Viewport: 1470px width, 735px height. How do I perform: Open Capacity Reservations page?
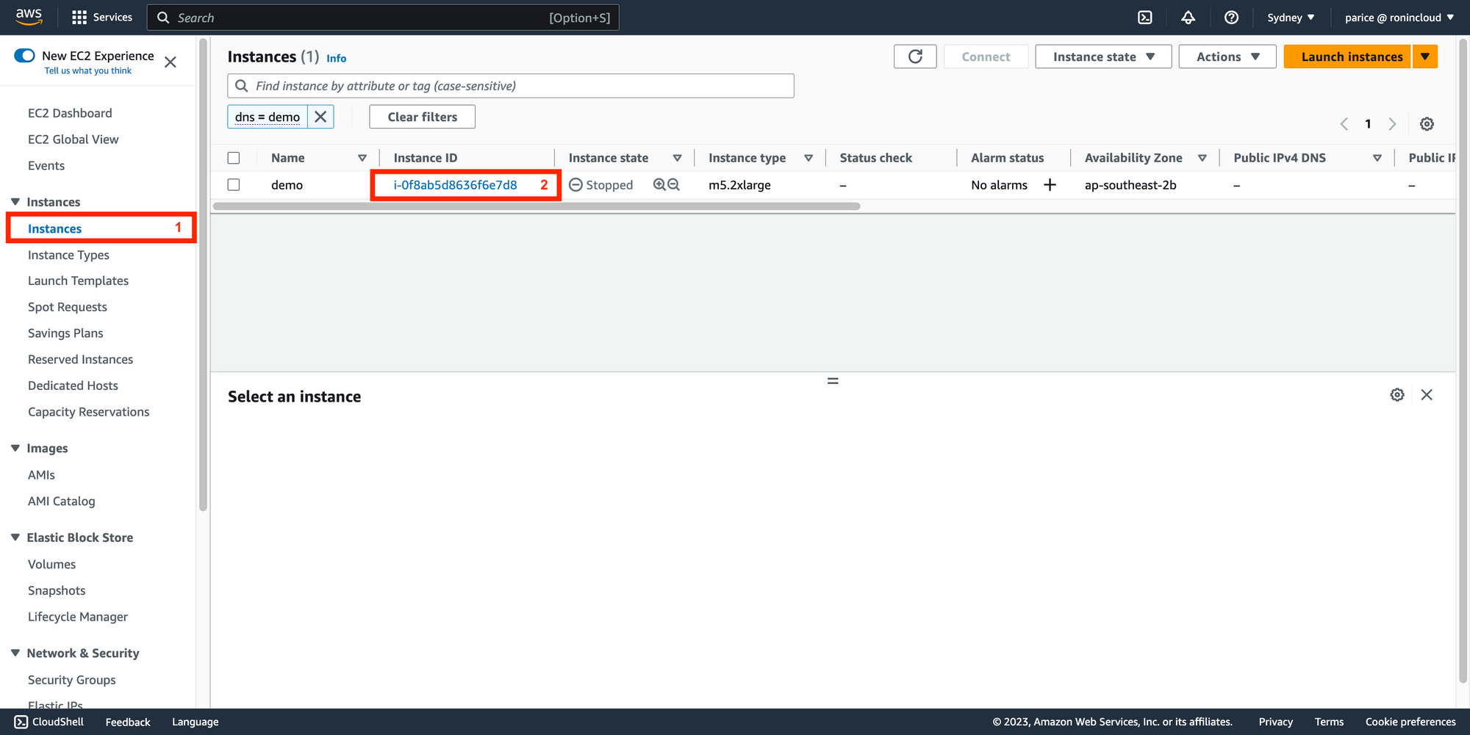pos(88,412)
